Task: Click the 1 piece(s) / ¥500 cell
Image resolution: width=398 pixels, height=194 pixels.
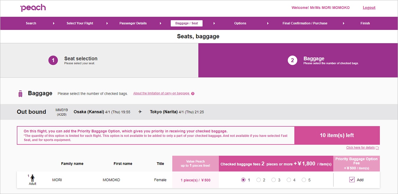Action: pyautogui.click(x=195, y=180)
